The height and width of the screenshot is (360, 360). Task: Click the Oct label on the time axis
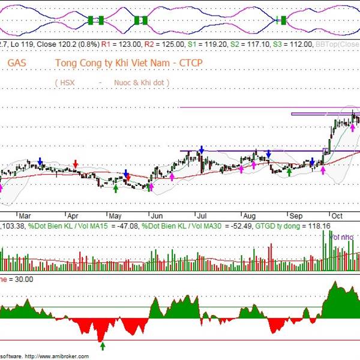(337, 216)
